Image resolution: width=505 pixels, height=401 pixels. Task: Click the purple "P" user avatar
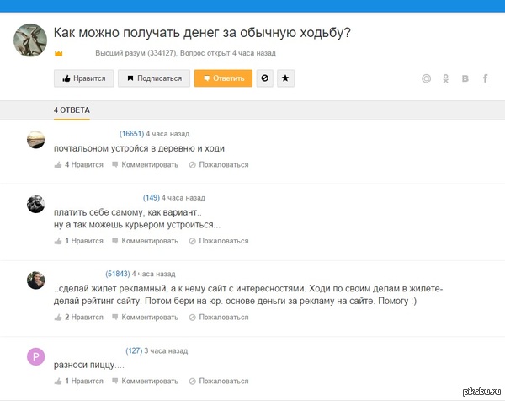pyautogui.click(x=35, y=356)
